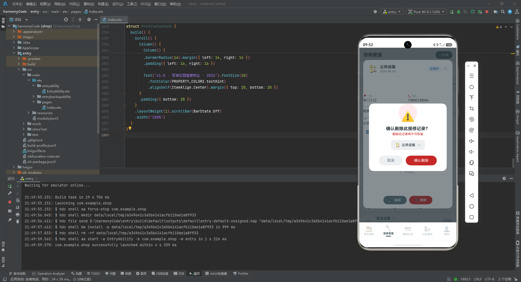Screen dimensions: 521x282
Task: Rerun 'entry' from the Run panel
Action: 10,186
